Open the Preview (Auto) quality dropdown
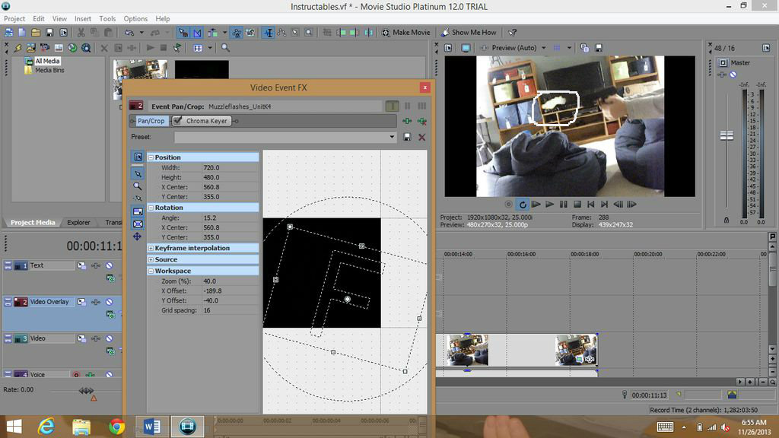This screenshot has width=779, height=438. point(543,48)
